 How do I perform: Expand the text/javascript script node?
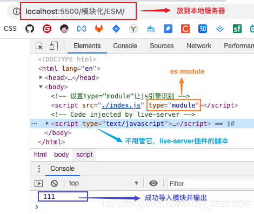coord(47,123)
